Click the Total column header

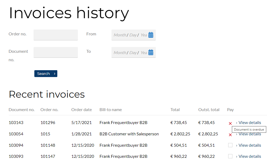click(x=175, y=110)
